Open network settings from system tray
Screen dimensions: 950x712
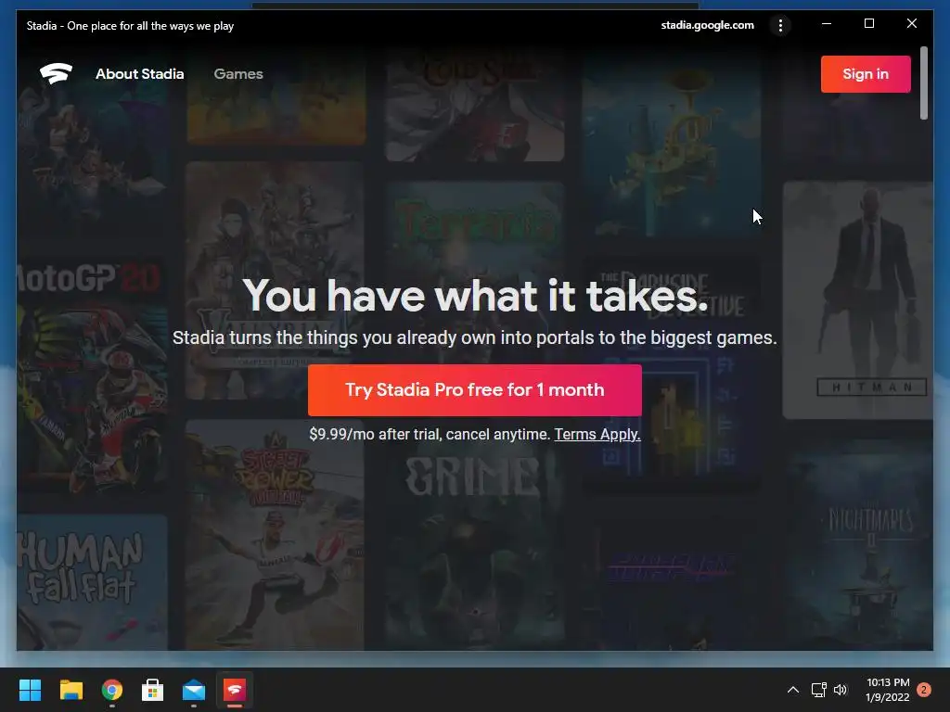coord(818,690)
